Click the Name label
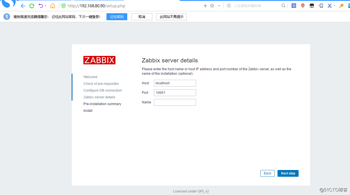This screenshot has height=195, width=350. point(146,102)
